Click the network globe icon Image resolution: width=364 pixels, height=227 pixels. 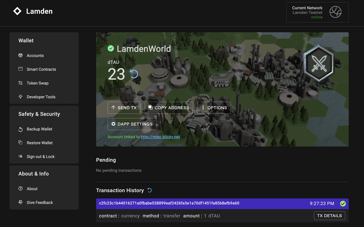coord(335,12)
